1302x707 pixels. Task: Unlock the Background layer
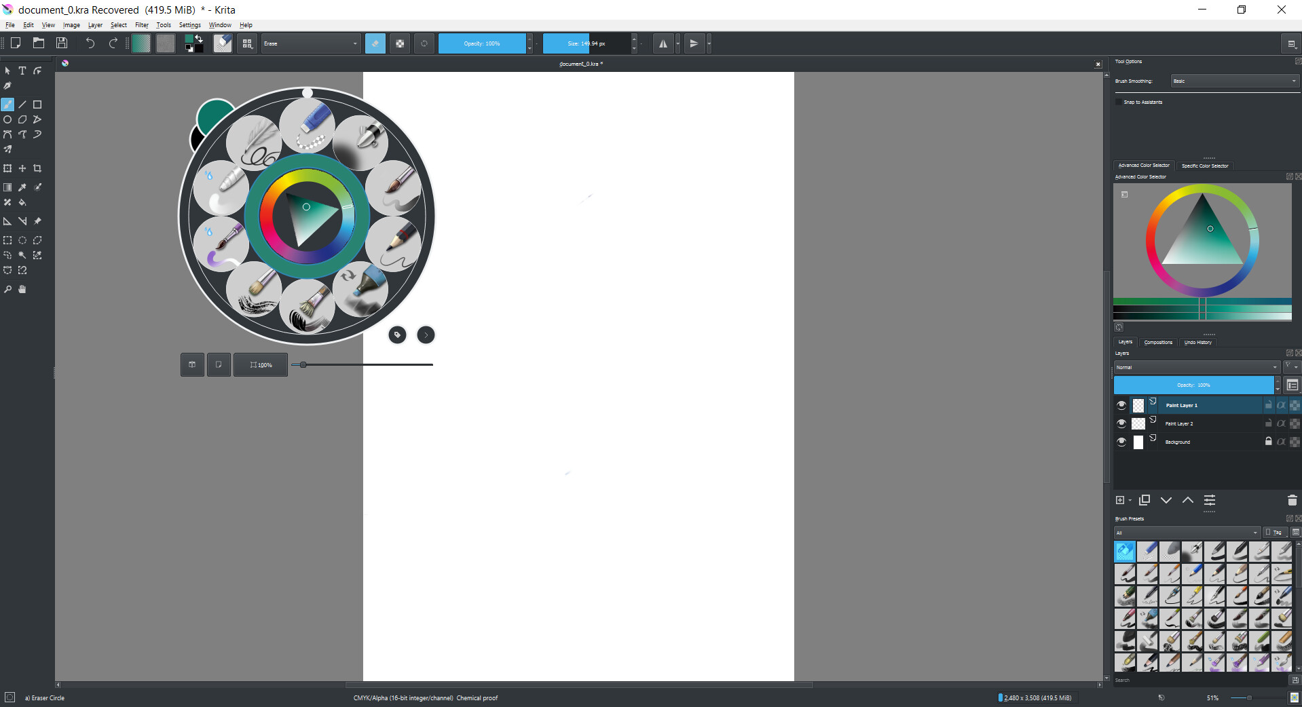[1268, 442]
